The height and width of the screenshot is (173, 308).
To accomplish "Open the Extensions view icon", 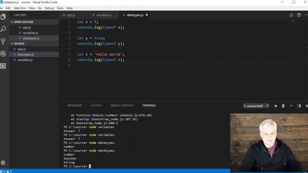I will point(3,66).
